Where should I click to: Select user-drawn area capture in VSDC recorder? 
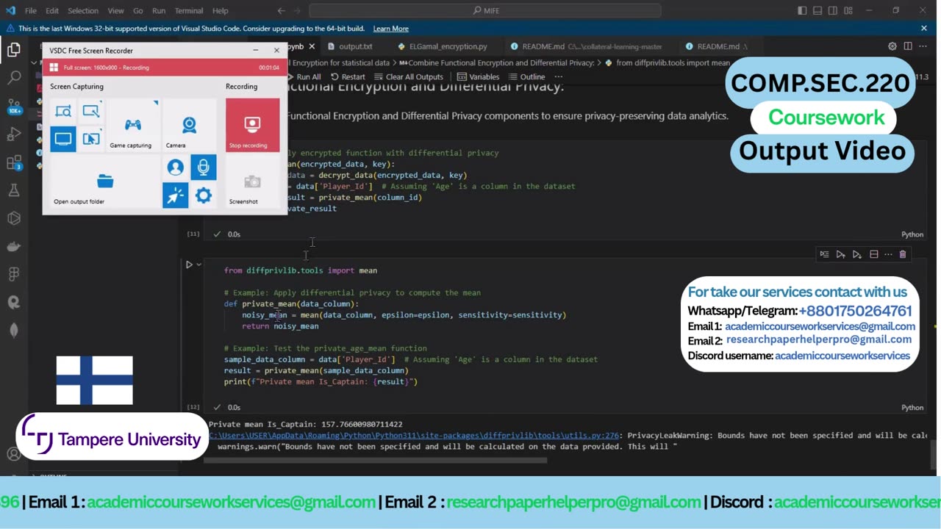pos(91,112)
